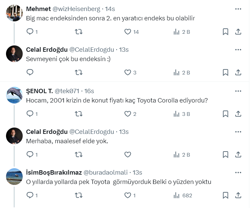
Task: Open more menu on "Sevmeyeni çok" reply
Action: 238,50
